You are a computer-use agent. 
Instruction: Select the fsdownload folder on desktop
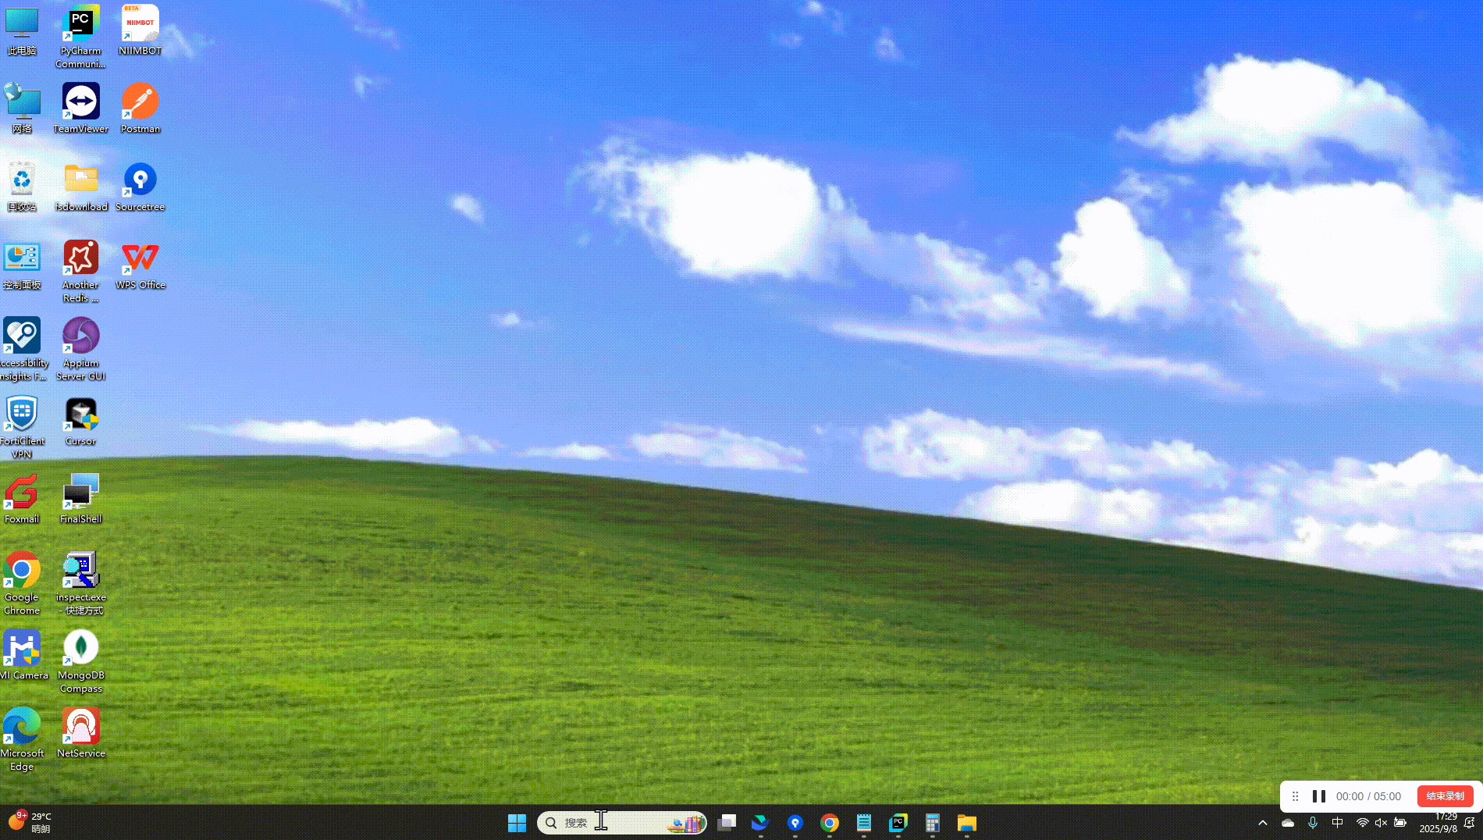pos(81,187)
